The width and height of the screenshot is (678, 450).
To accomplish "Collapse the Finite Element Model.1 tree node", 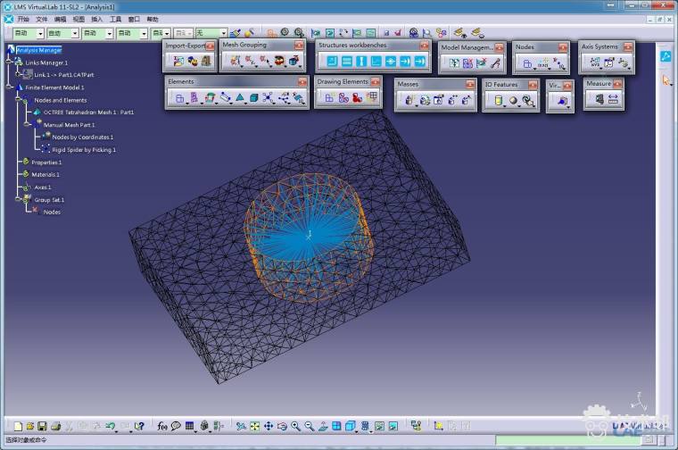I will pyautogui.click(x=9, y=87).
